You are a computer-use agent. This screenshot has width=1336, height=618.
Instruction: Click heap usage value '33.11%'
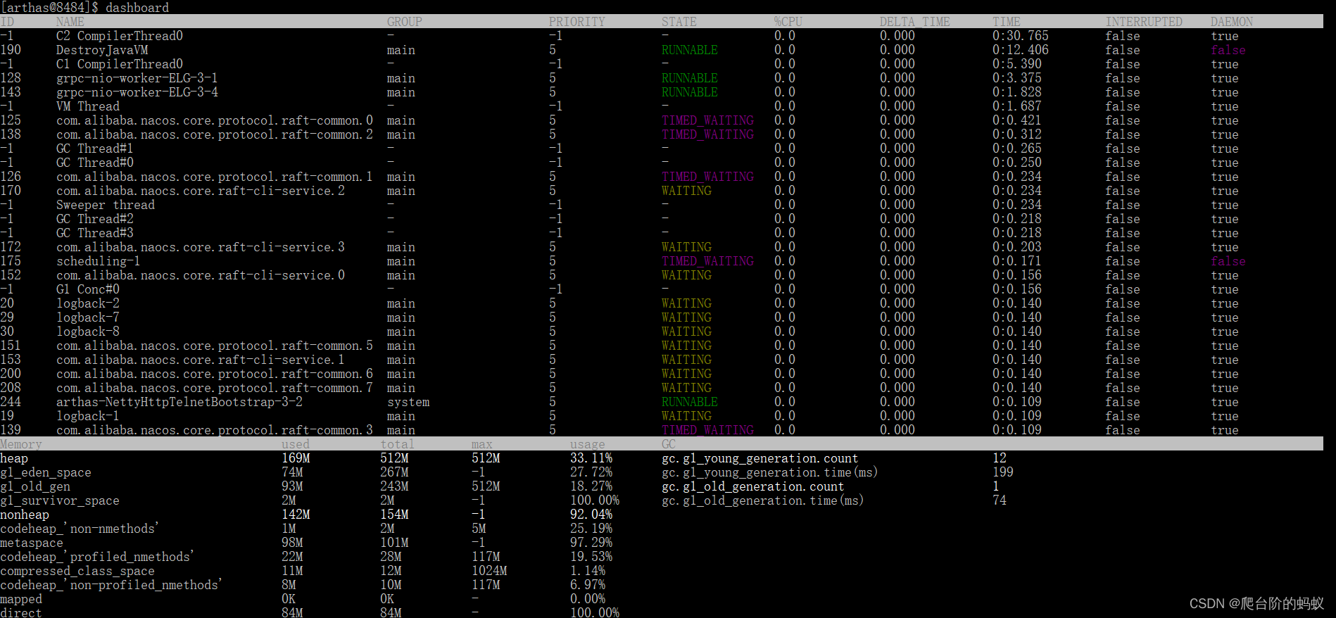(x=591, y=458)
